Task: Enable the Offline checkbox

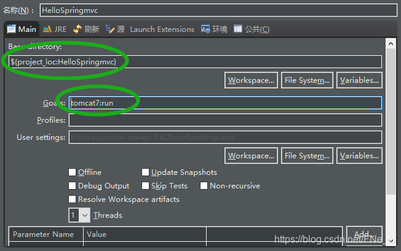Action: tap(72, 172)
